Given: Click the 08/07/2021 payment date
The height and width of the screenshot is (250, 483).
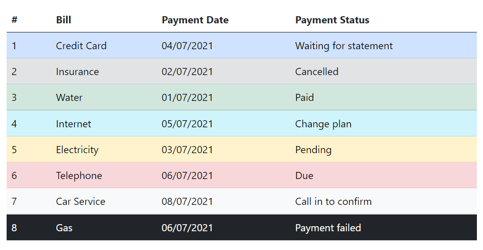Looking at the screenshot, I should click(187, 201).
